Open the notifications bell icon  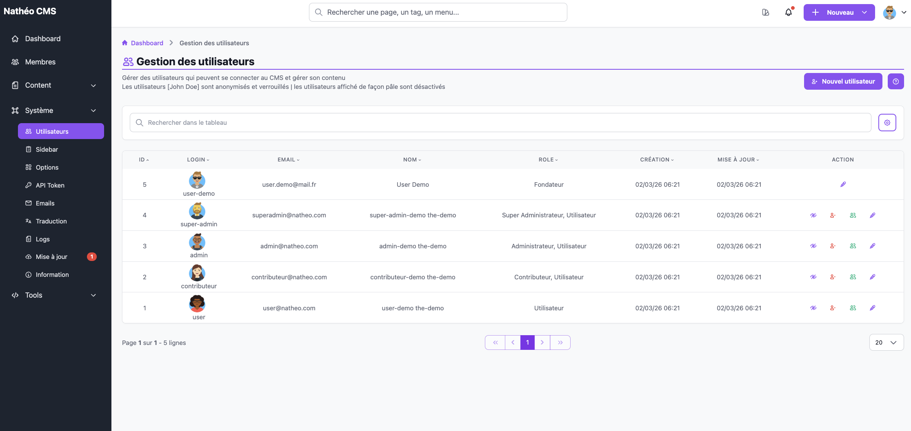tap(788, 12)
